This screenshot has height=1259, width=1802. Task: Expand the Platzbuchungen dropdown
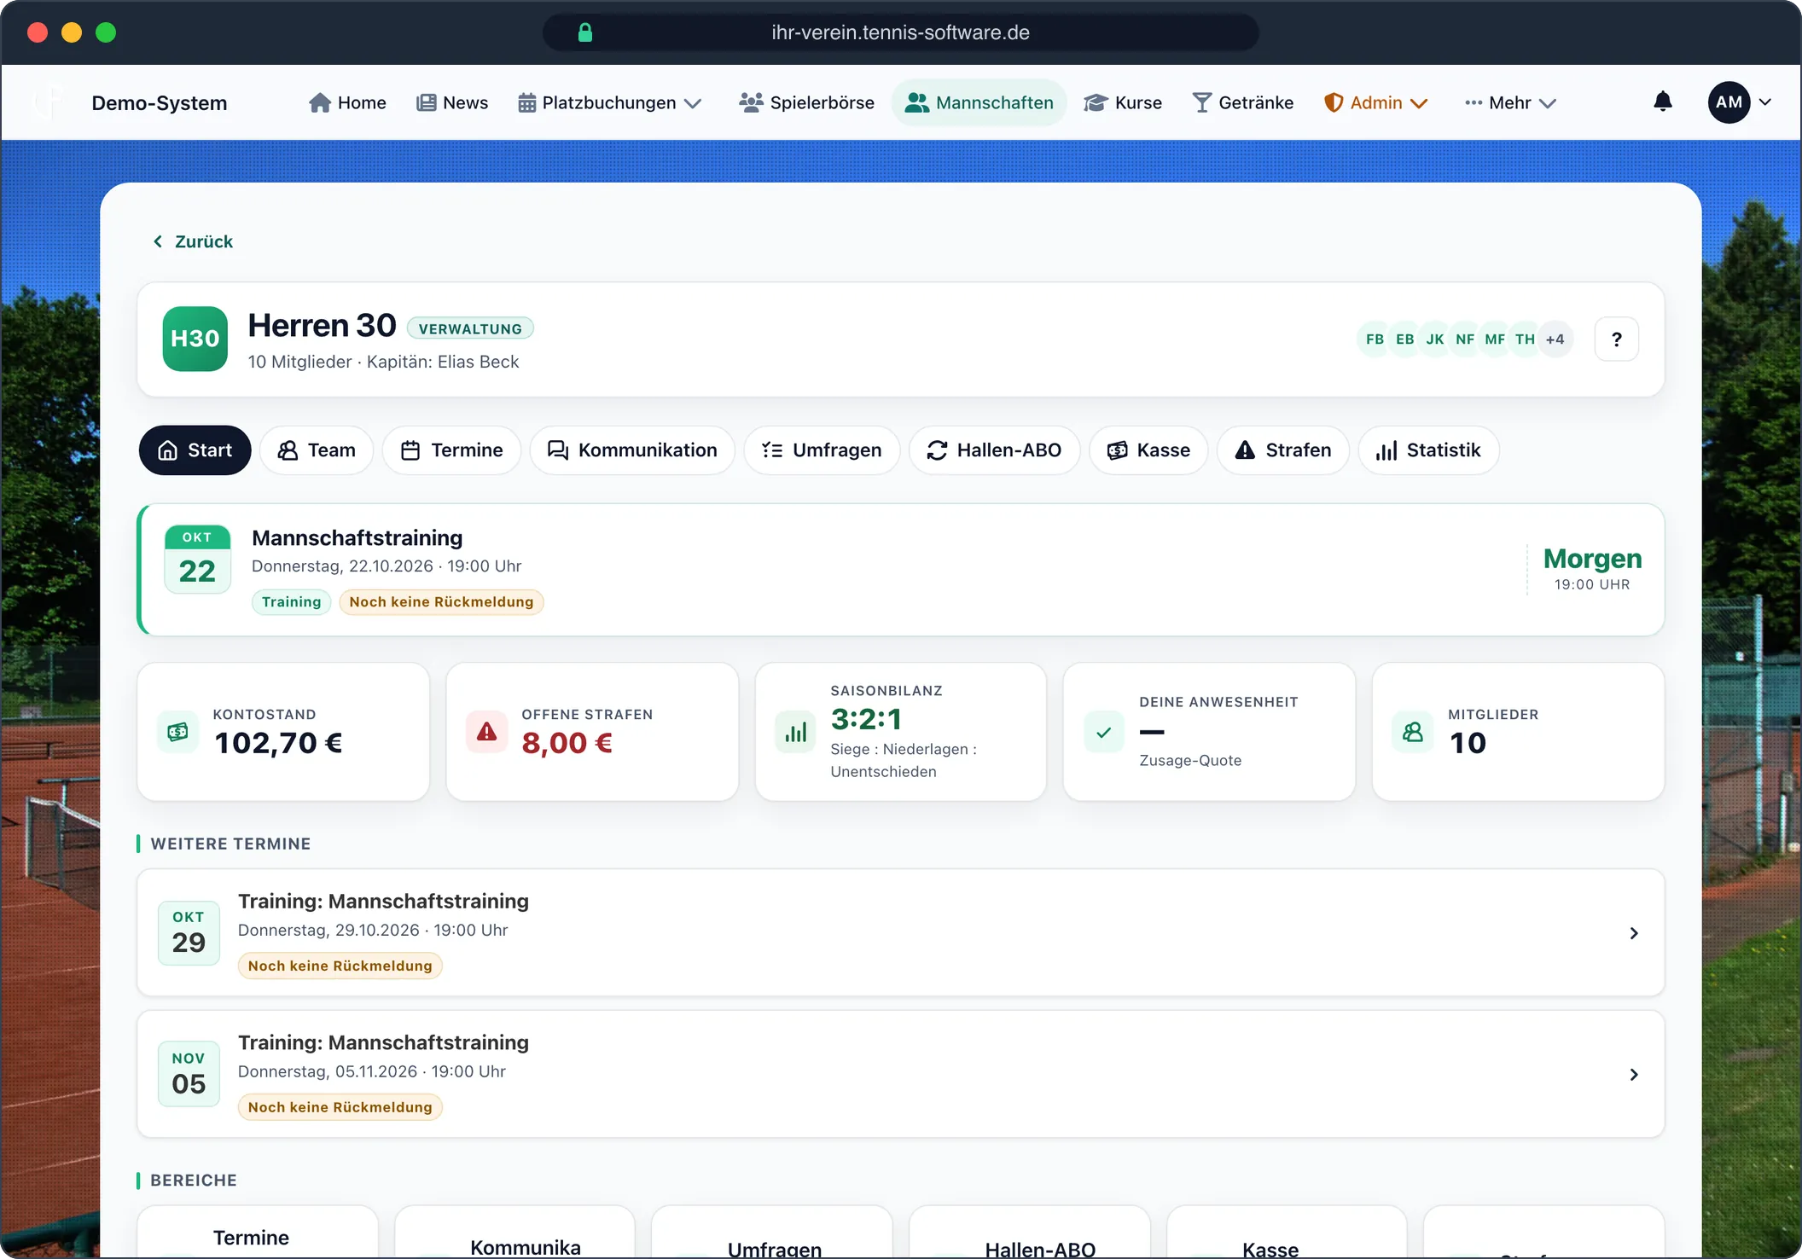(x=609, y=102)
